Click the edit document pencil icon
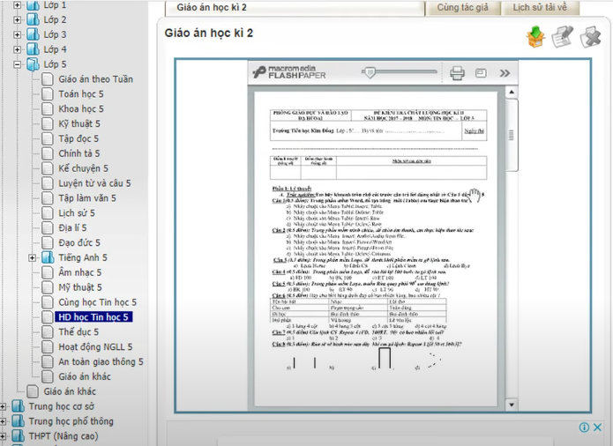This screenshot has height=446, width=613. click(563, 36)
